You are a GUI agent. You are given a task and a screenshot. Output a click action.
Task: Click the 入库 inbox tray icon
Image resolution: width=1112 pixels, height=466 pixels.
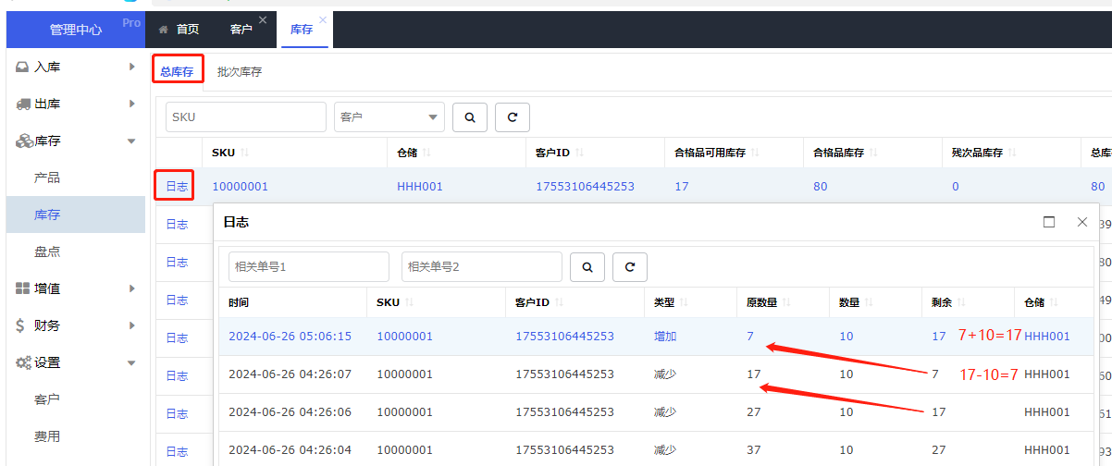coord(22,67)
